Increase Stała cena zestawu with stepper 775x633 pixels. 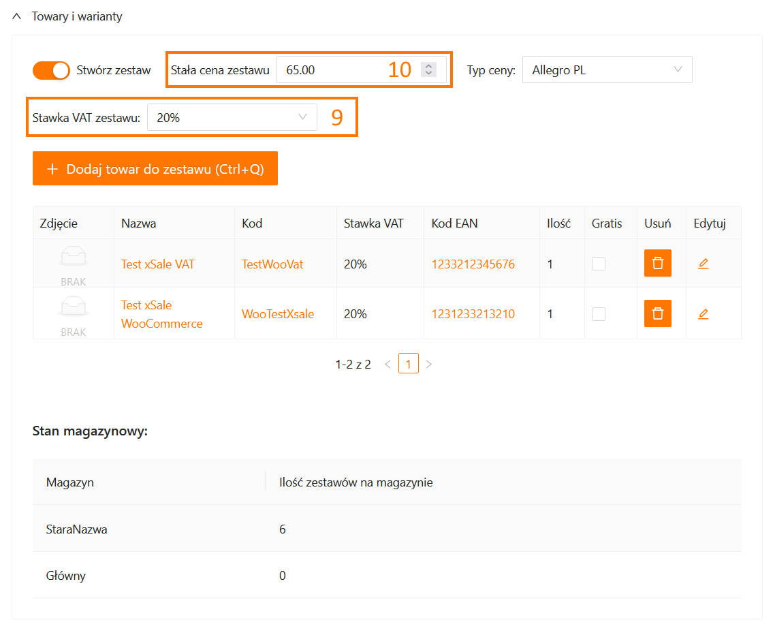428,66
